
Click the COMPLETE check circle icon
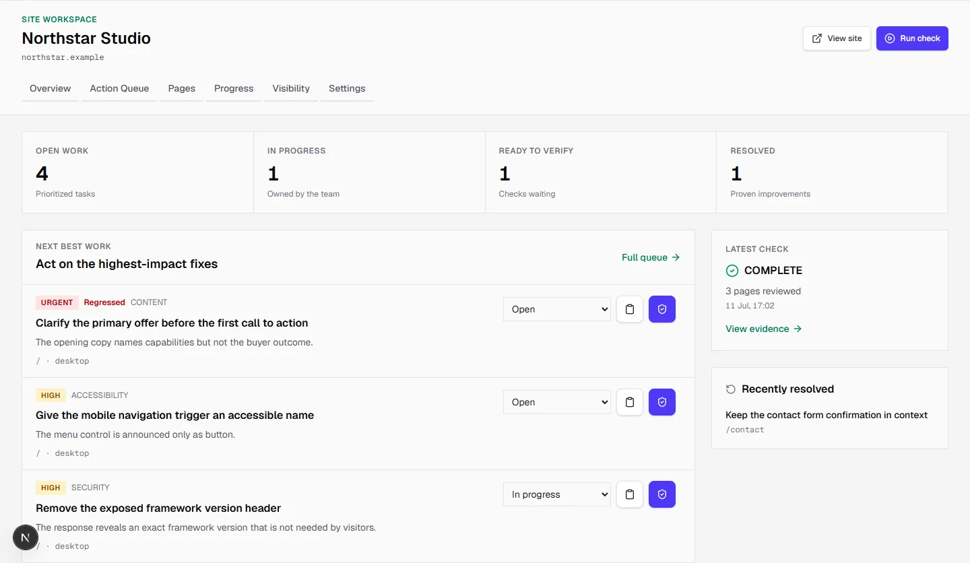pos(732,271)
